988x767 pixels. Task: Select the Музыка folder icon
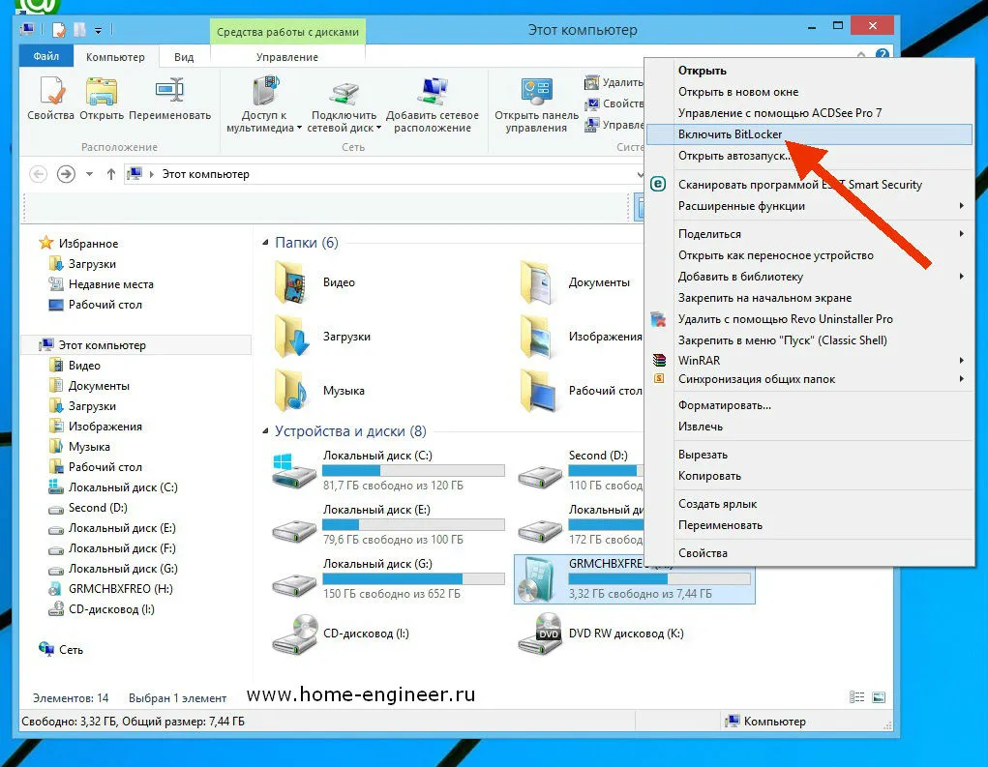pyautogui.click(x=291, y=391)
